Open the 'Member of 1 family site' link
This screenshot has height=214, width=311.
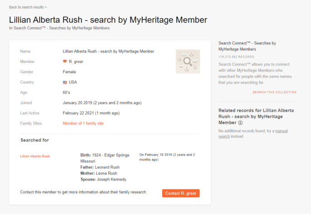pyautogui.click(x=83, y=123)
